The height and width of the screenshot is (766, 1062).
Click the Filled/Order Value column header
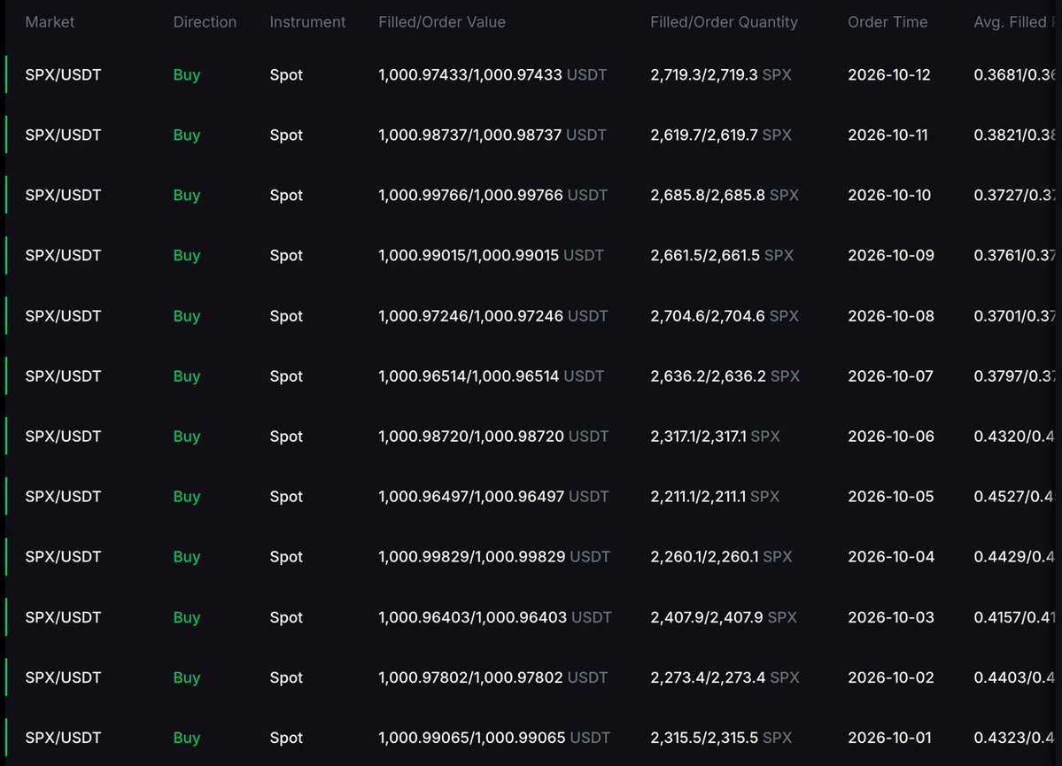(442, 21)
